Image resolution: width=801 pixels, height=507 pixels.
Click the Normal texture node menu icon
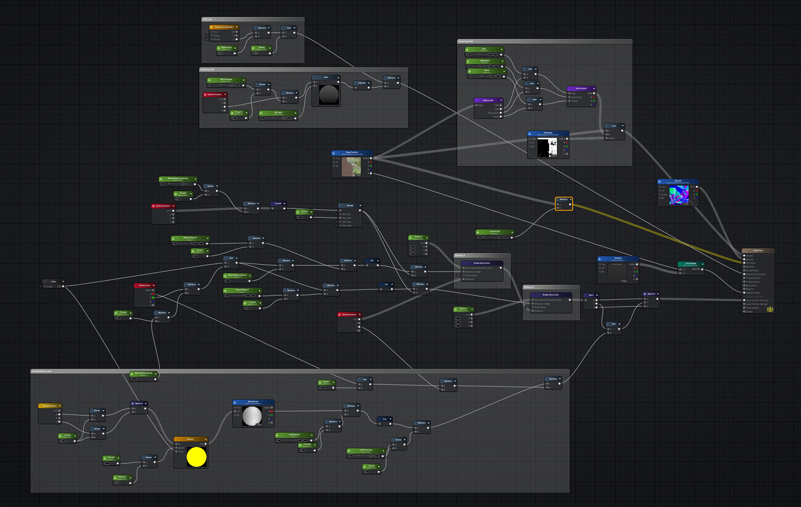click(x=660, y=182)
